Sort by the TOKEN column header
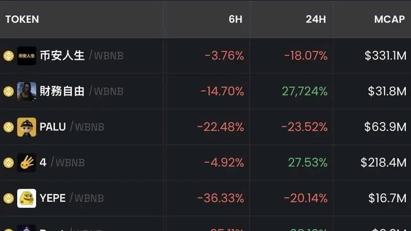The image size is (411, 231). click(x=22, y=19)
